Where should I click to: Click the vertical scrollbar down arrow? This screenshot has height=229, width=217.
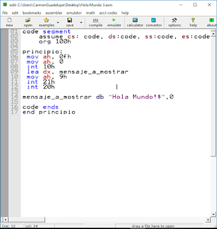[214, 215]
